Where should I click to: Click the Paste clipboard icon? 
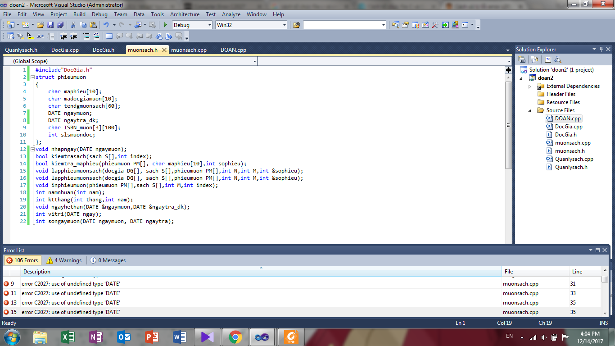click(x=93, y=25)
